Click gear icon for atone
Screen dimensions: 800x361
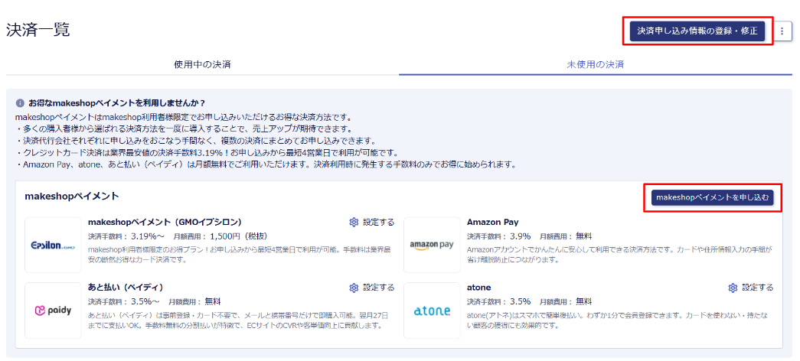pos(733,288)
